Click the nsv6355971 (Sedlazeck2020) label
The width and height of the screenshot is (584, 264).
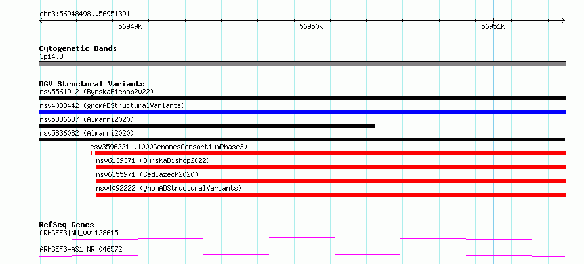click(147, 174)
